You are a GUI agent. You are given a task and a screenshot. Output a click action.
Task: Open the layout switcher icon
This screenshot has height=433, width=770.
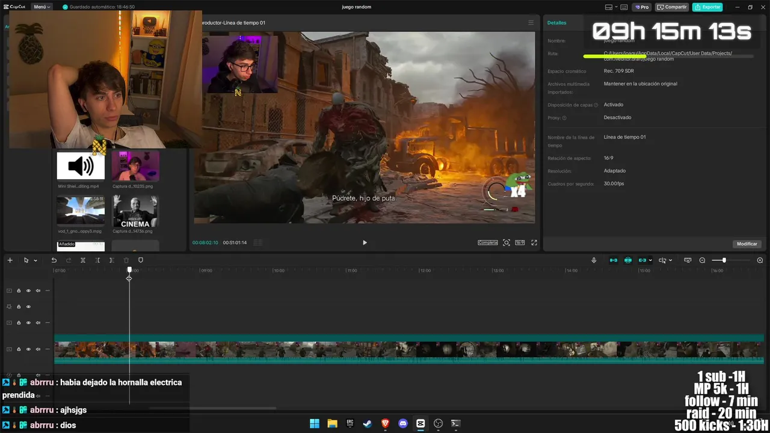tap(609, 7)
